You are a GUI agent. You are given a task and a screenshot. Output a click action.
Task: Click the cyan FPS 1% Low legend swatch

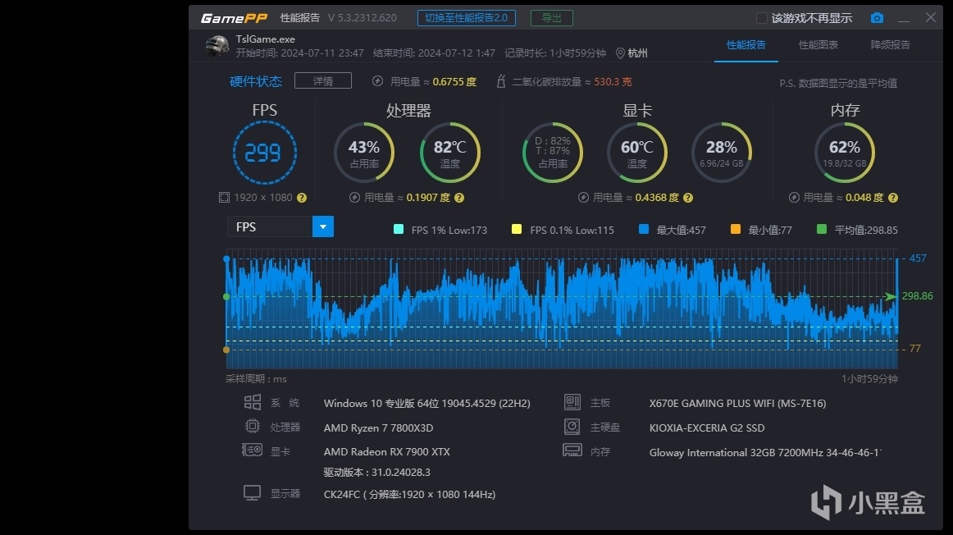(398, 229)
